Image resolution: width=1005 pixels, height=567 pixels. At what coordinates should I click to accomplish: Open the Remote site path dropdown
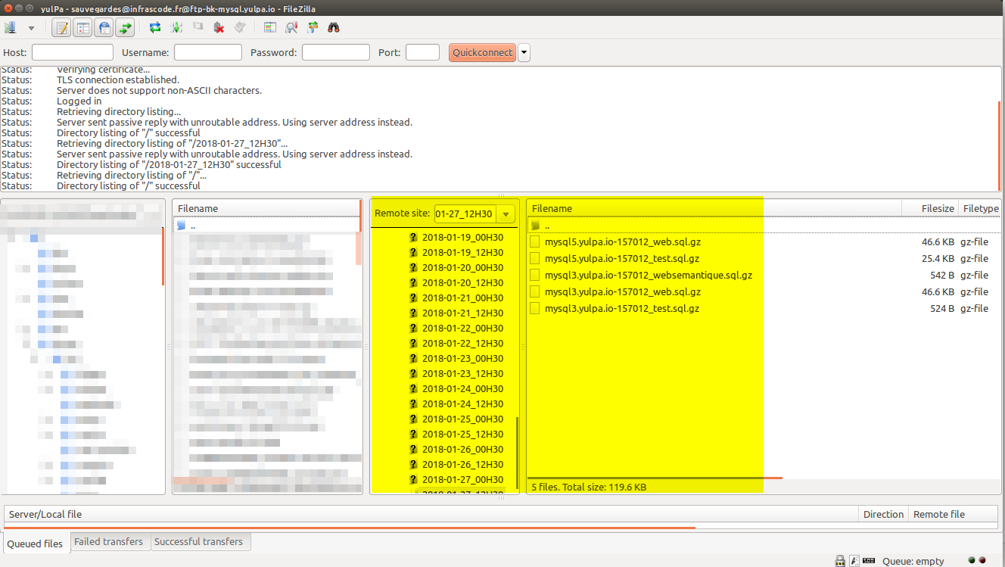[506, 214]
